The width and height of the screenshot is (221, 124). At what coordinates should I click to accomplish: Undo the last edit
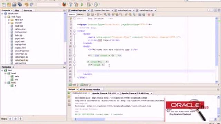click(26, 4)
